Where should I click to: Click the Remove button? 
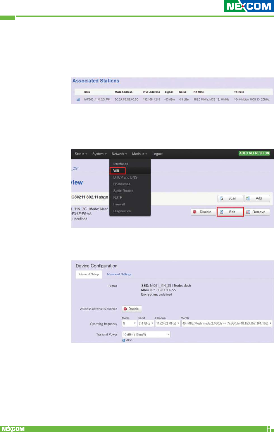(x=257, y=212)
